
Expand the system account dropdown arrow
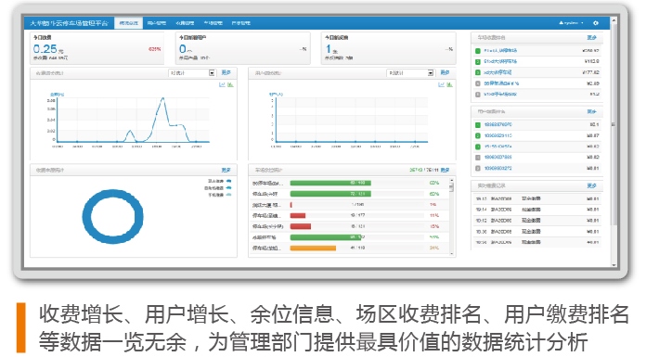tap(582, 23)
